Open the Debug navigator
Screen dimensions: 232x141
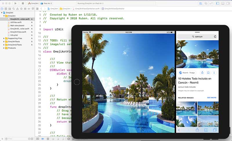point(25,9)
